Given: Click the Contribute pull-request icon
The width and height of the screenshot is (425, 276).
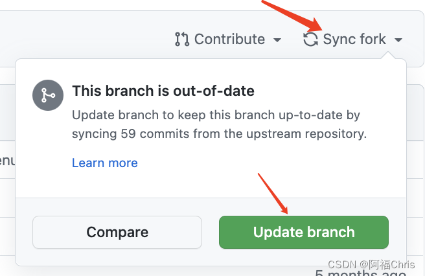Looking at the screenshot, I should (182, 40).
